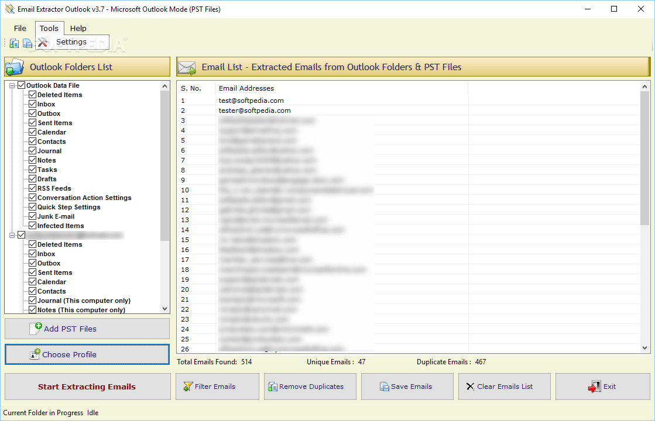Click the add-document icon in the top toolbar
This screenshot has width=655, height=421.
pyautogui.click(x=13, y=43)
